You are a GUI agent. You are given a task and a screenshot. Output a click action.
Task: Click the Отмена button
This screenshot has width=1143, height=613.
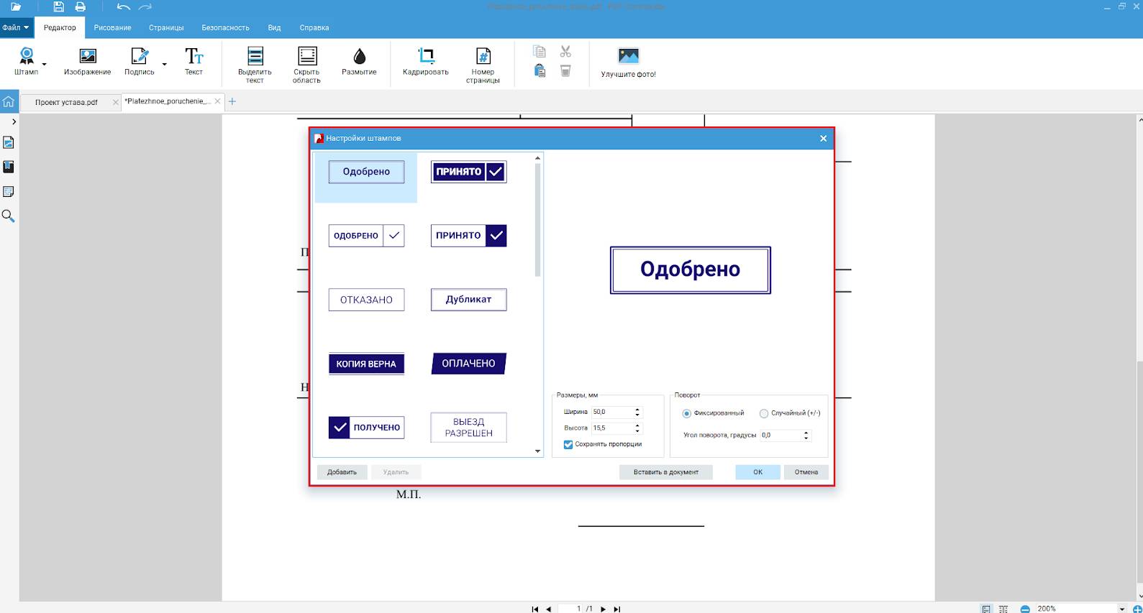point(806,472)
